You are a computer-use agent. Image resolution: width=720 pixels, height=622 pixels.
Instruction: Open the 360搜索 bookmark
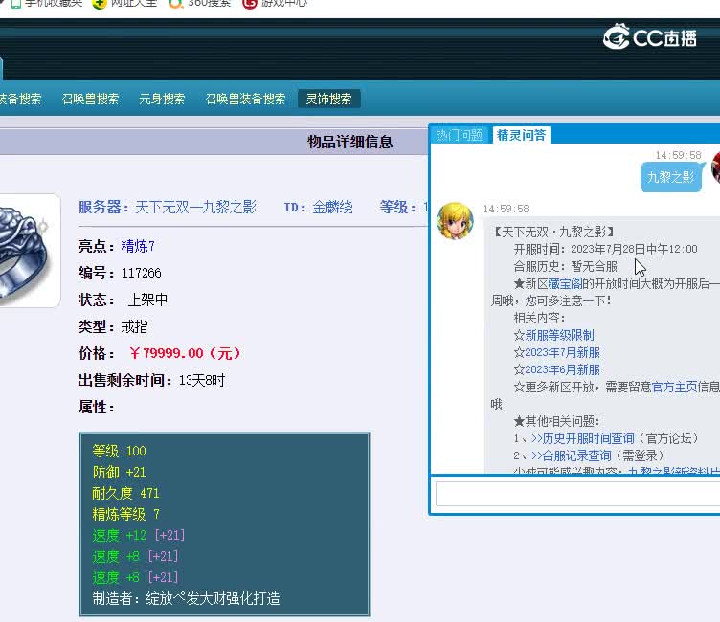pyautogui.click(x=200, y=4)
